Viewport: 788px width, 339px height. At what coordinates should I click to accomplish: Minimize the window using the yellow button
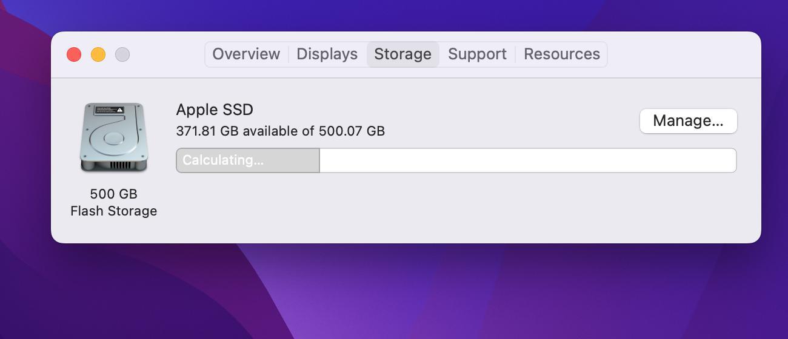coord(98,54)
